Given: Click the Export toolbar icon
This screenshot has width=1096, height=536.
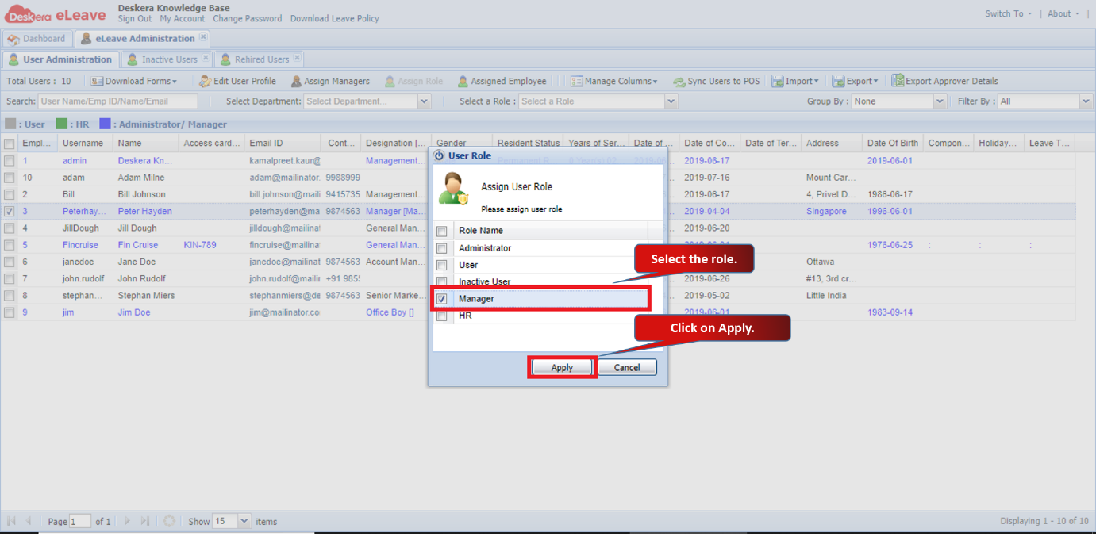Looking at the screenshot, I should point(838,81).
